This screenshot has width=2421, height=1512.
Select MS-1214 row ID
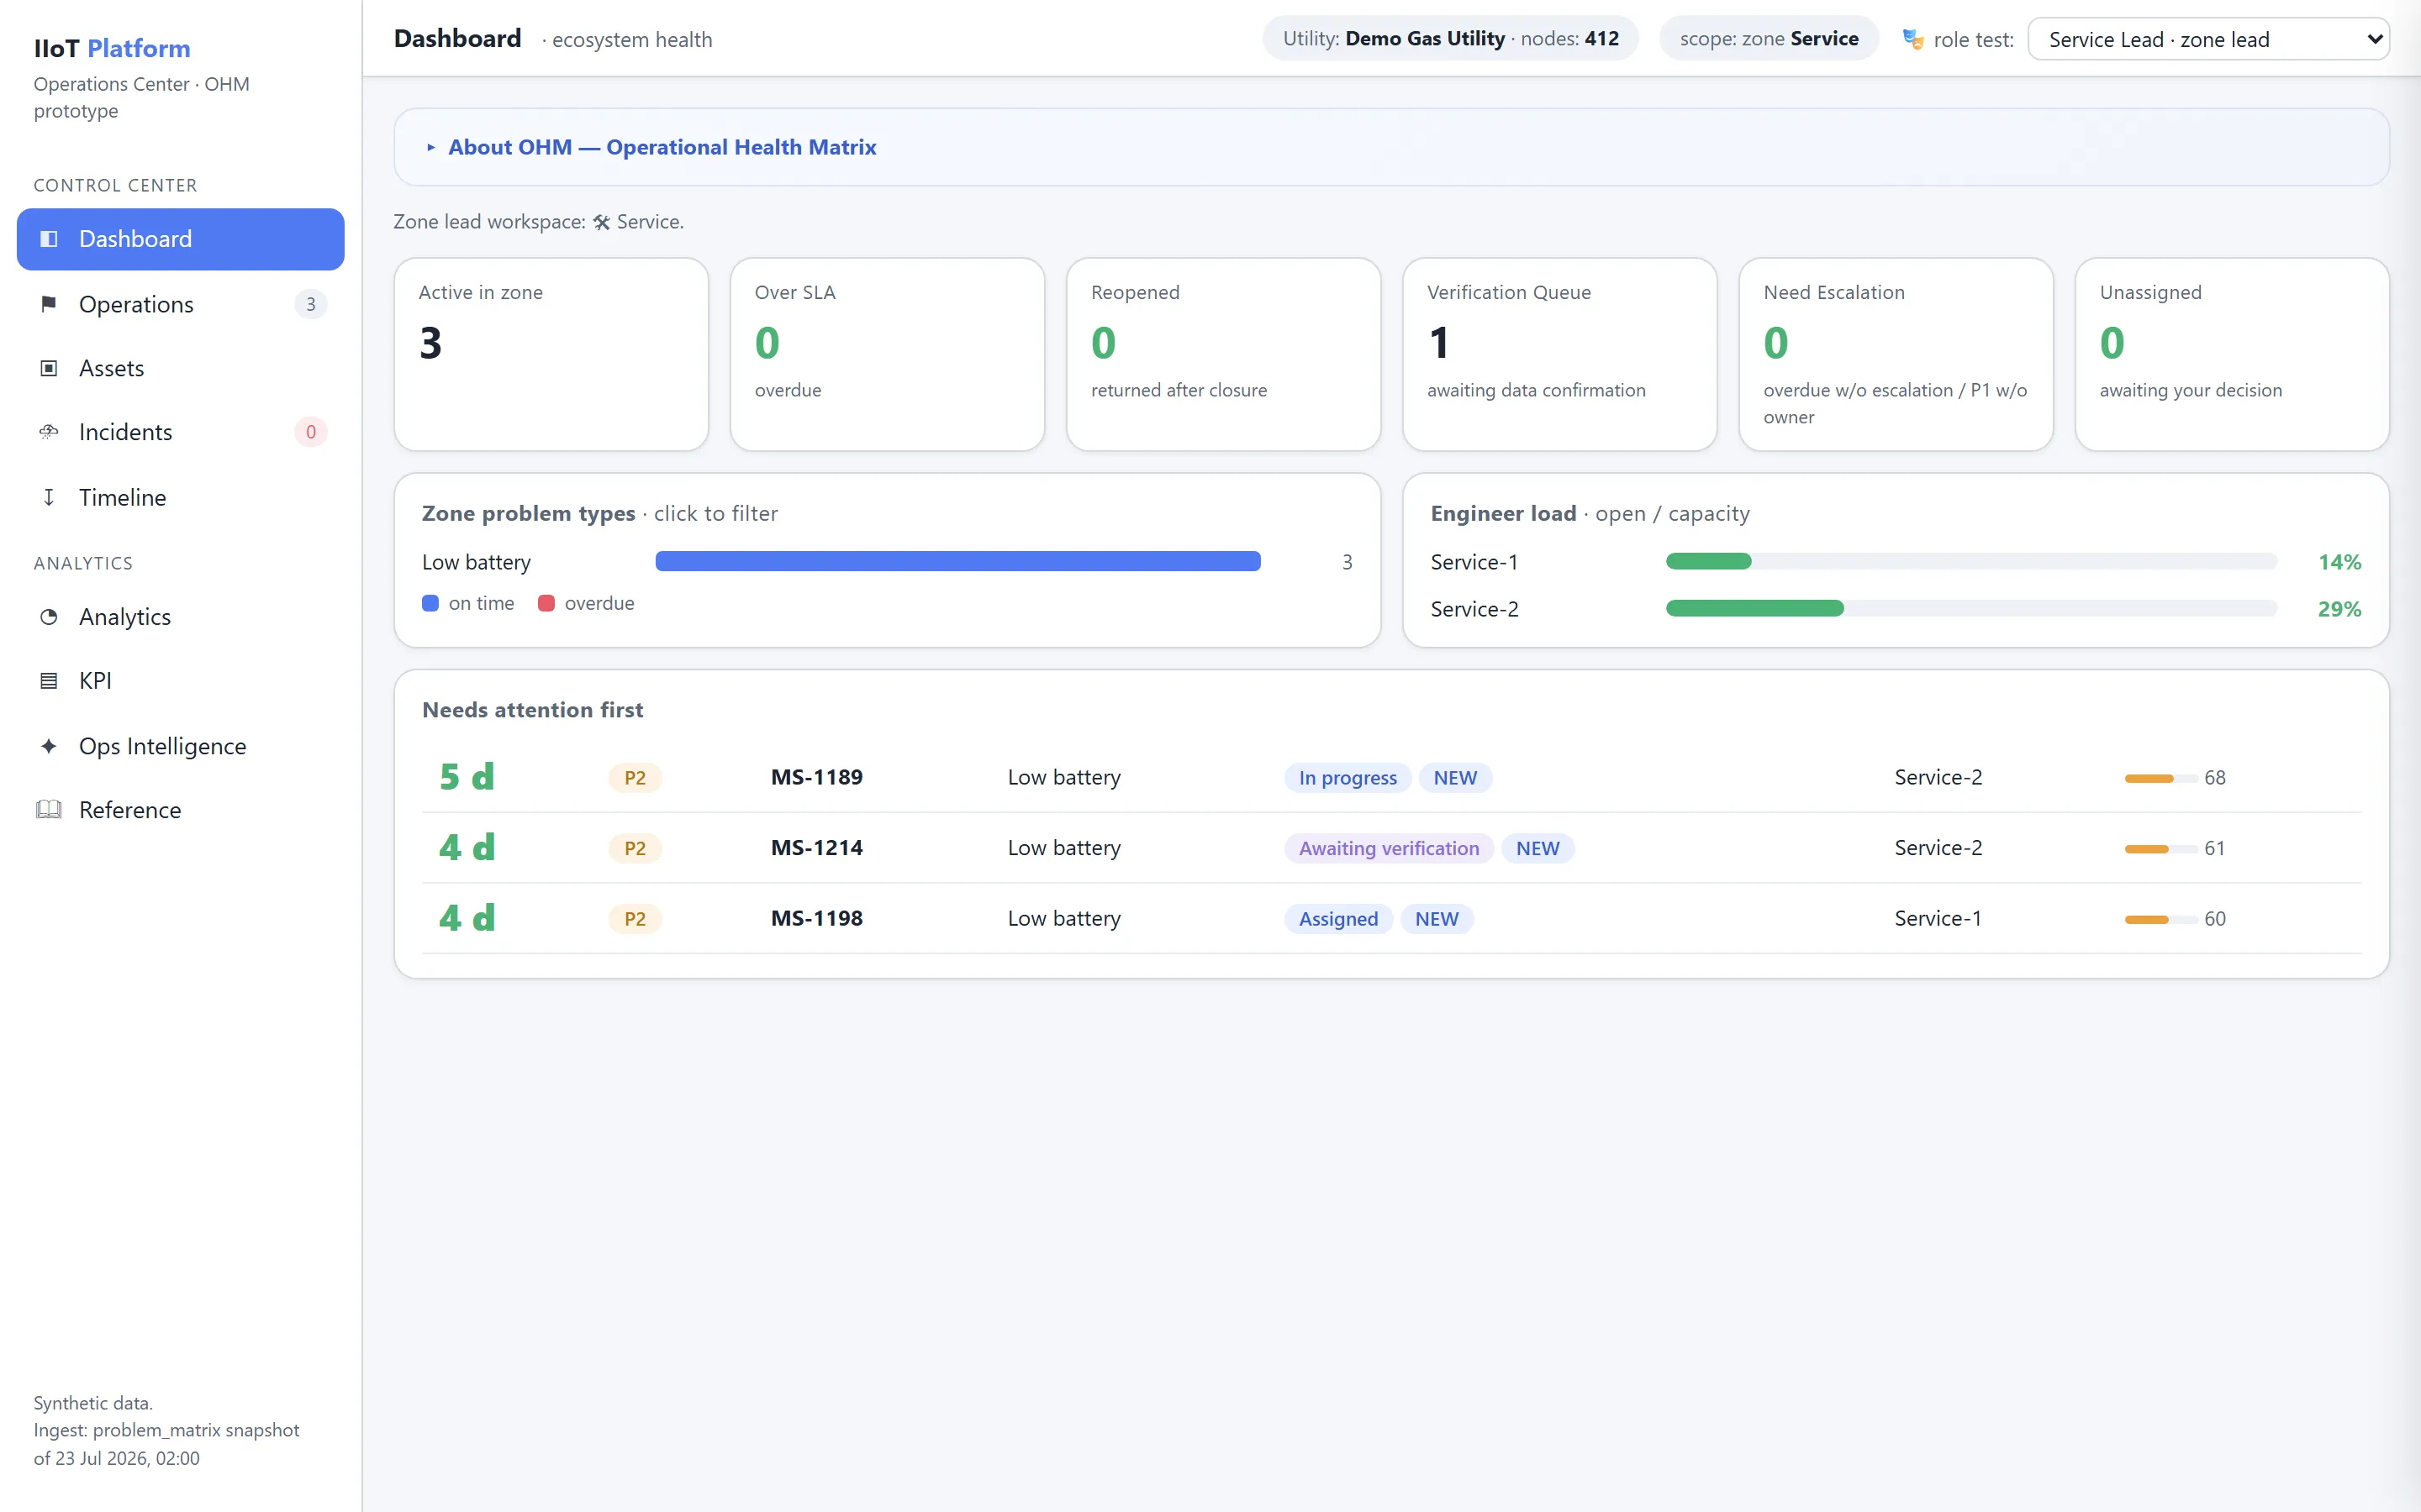816,848
